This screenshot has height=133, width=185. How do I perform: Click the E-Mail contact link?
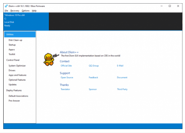tap(120, 66)
